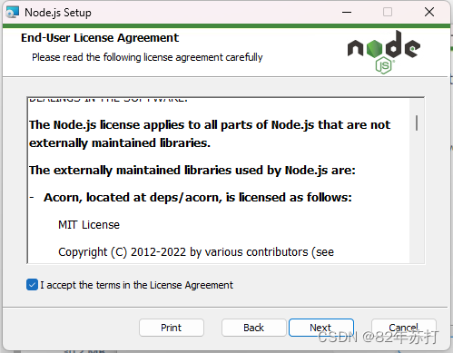Click the scrollbar track below the thumb

point(417,197)
